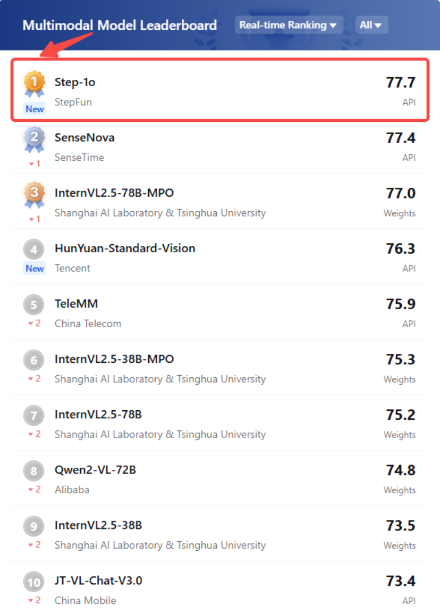Image resolution: width=440 pixels, height=613 pixels.
Task: Click the rank 8 badge beside Qwen2-VL-72B
Action: [34, 471]
